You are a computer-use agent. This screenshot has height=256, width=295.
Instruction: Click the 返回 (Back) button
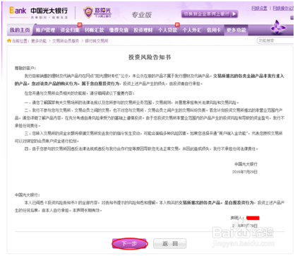170,243
